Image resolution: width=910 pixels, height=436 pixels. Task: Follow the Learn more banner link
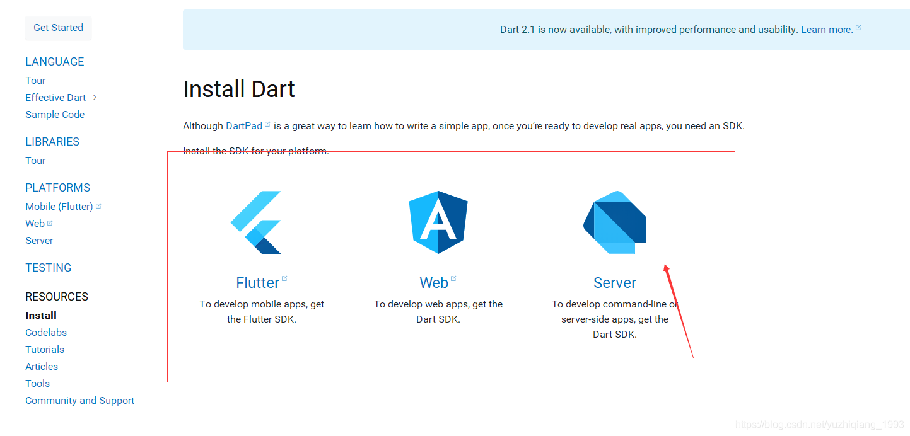(827, 30)
